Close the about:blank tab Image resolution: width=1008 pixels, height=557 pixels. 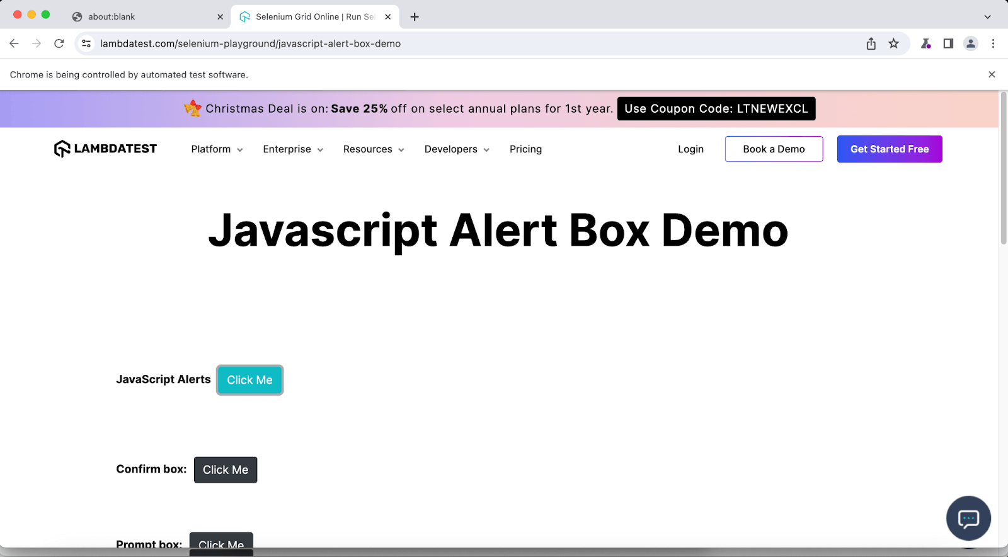220,17
